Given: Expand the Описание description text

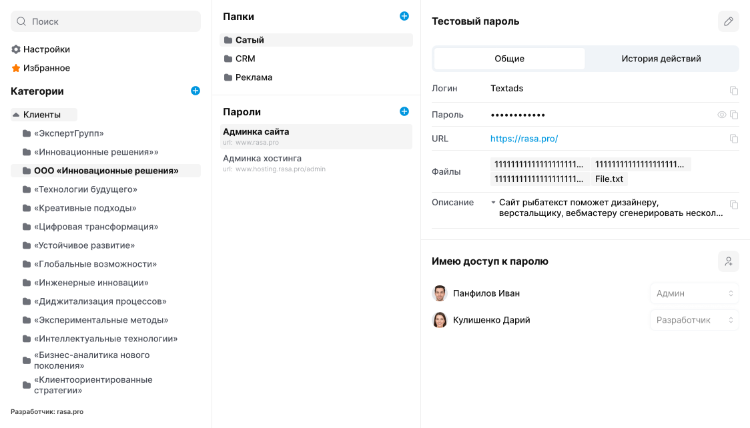Looking at the screenshot, I should 493,202.
